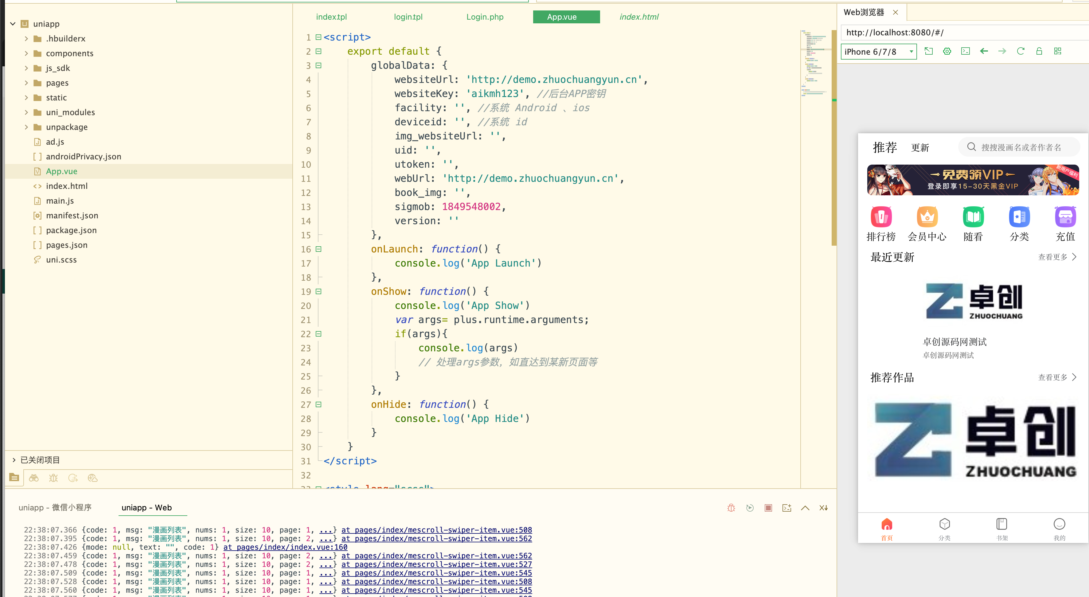This screenshot has width=1089, height=597.
Task: Fold the onShow function at line 19
Action: (318, 291)
